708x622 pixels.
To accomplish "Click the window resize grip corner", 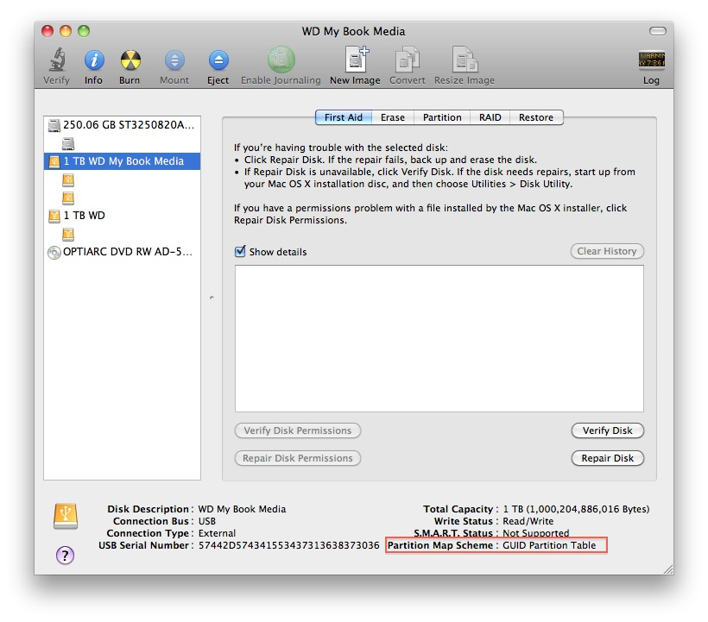I will (668, 569).
